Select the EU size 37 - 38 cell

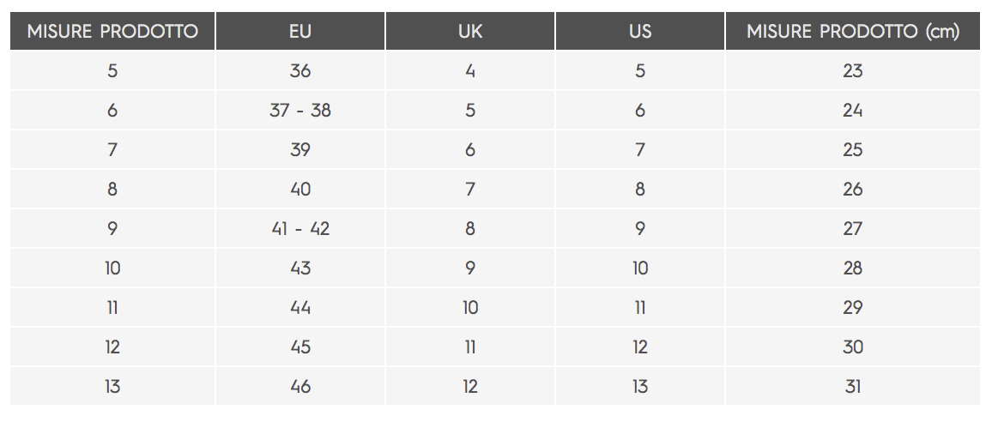(x=299, y=110)
